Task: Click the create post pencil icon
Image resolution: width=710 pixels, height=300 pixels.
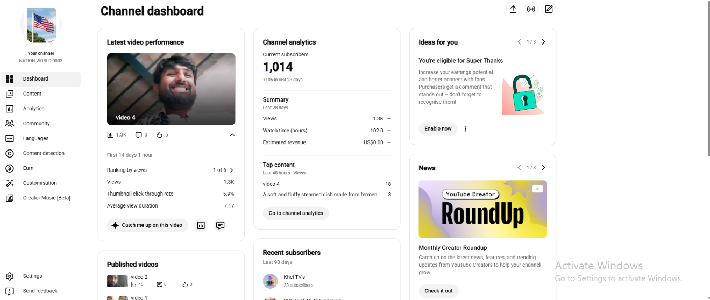Action: pyautogui.click(x=549, y=9)
